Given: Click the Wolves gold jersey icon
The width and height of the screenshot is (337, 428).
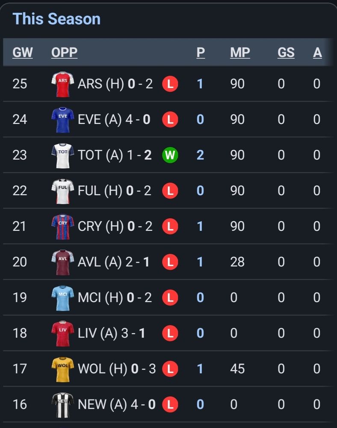Looking at the screenshot, I should [63, 369].
